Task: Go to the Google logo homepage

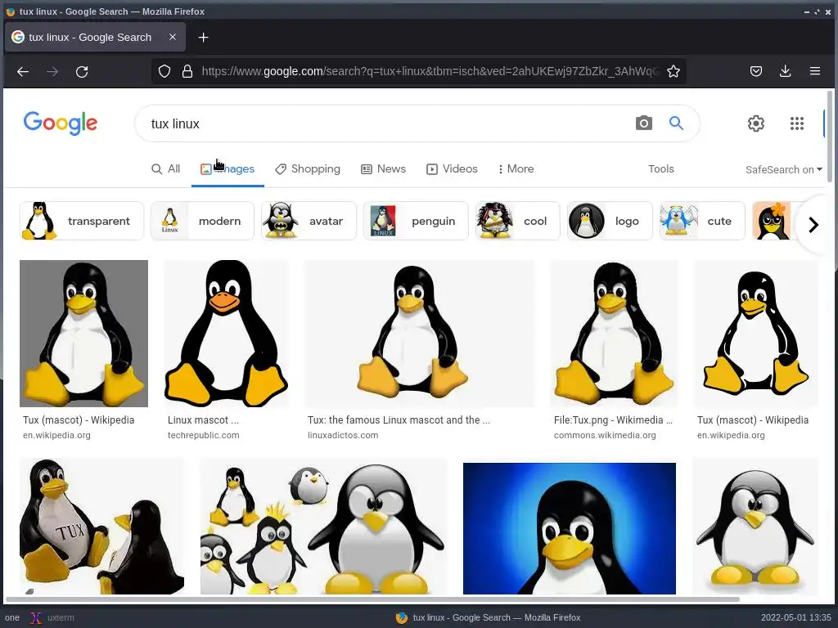Action: [x=61, y=123]
